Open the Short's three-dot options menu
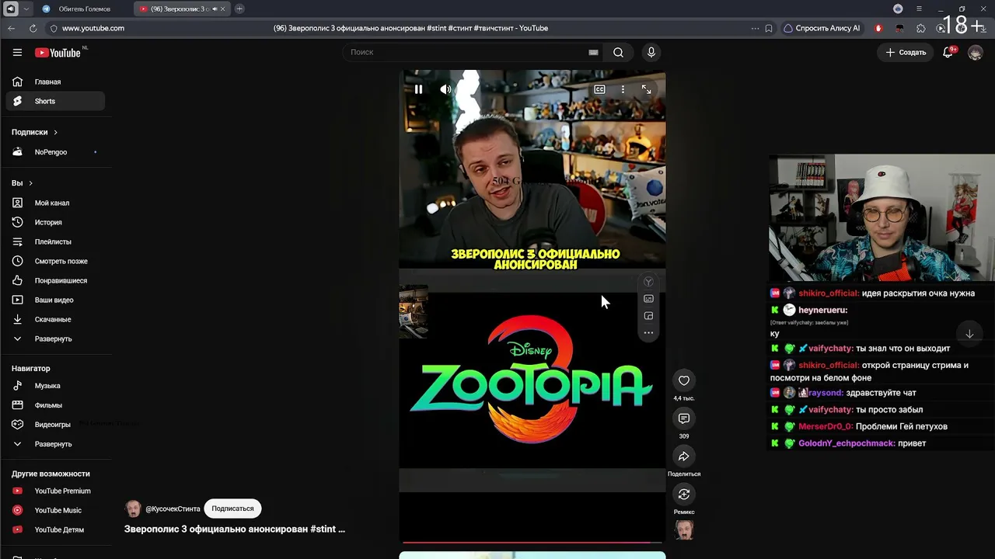The image size is (995, 559). click(x=623, y=89)
